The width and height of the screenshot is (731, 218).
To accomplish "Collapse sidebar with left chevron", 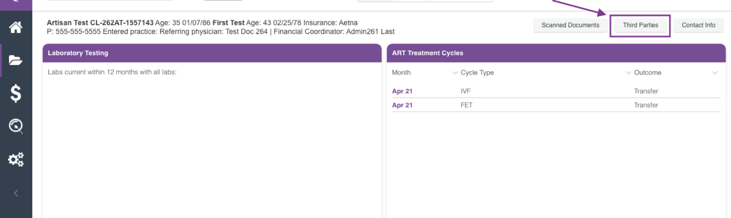I will click(x=16, y=193).
